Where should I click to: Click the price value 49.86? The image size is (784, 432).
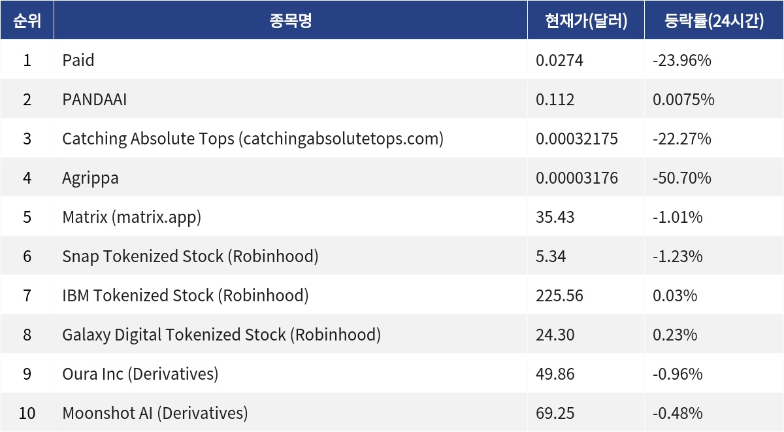click(555, 374)
